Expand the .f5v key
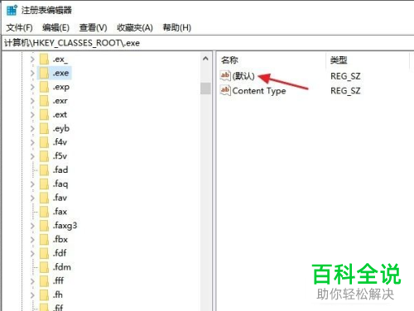414x311 pixels. [x=32, y=156]
